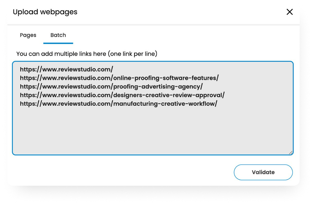Select the Batch tab

click(x=58, y=35)
